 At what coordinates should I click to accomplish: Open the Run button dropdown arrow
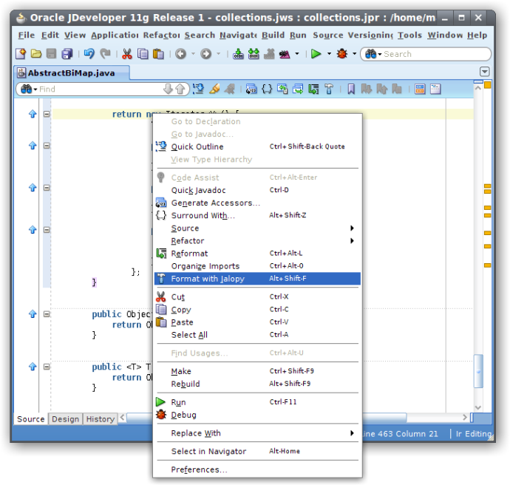[329, 54]
